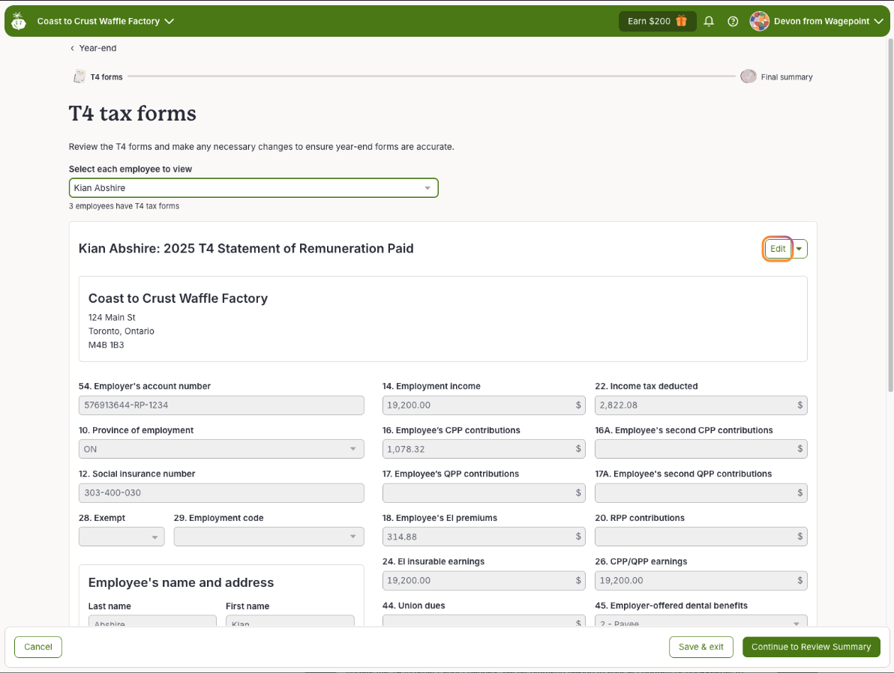Open the help question mark icon
Screen dimensions: 894x673
(733, 21)
